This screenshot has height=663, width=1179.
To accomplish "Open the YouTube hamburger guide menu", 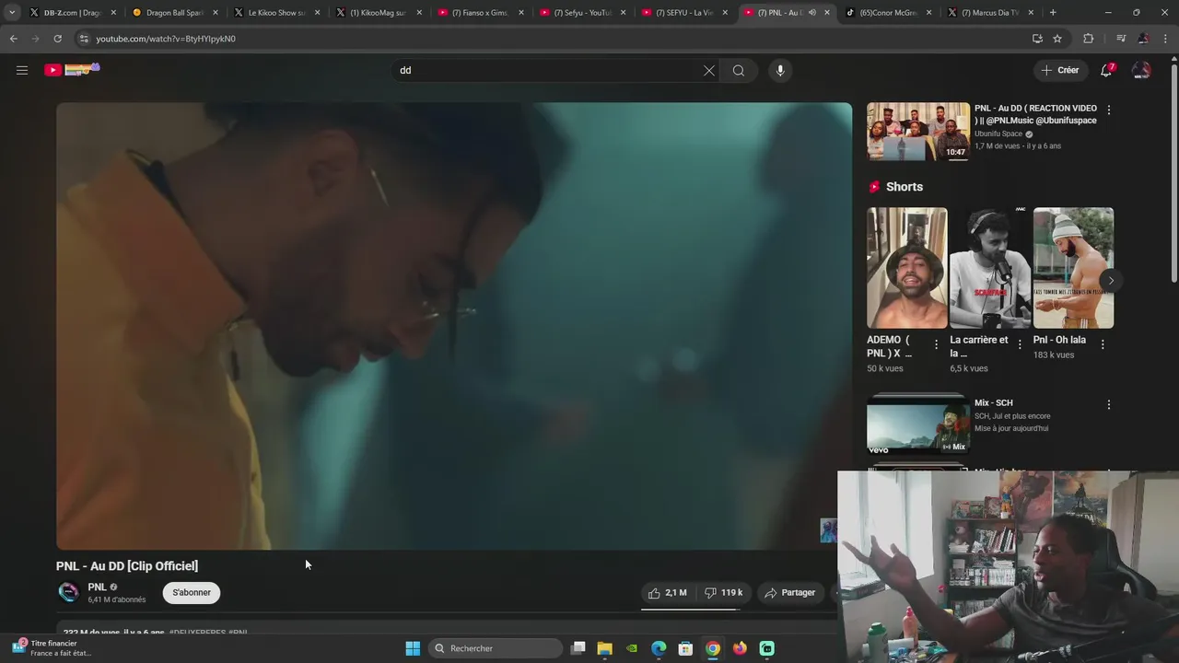I will tap(22, 70).
